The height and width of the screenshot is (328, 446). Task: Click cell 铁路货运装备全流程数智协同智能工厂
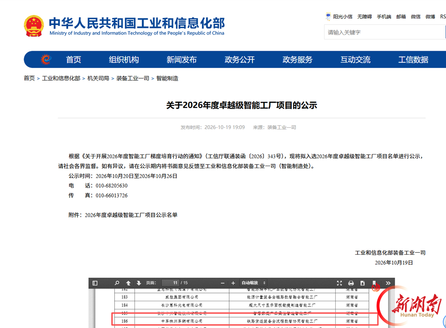[x=282, y=321]
